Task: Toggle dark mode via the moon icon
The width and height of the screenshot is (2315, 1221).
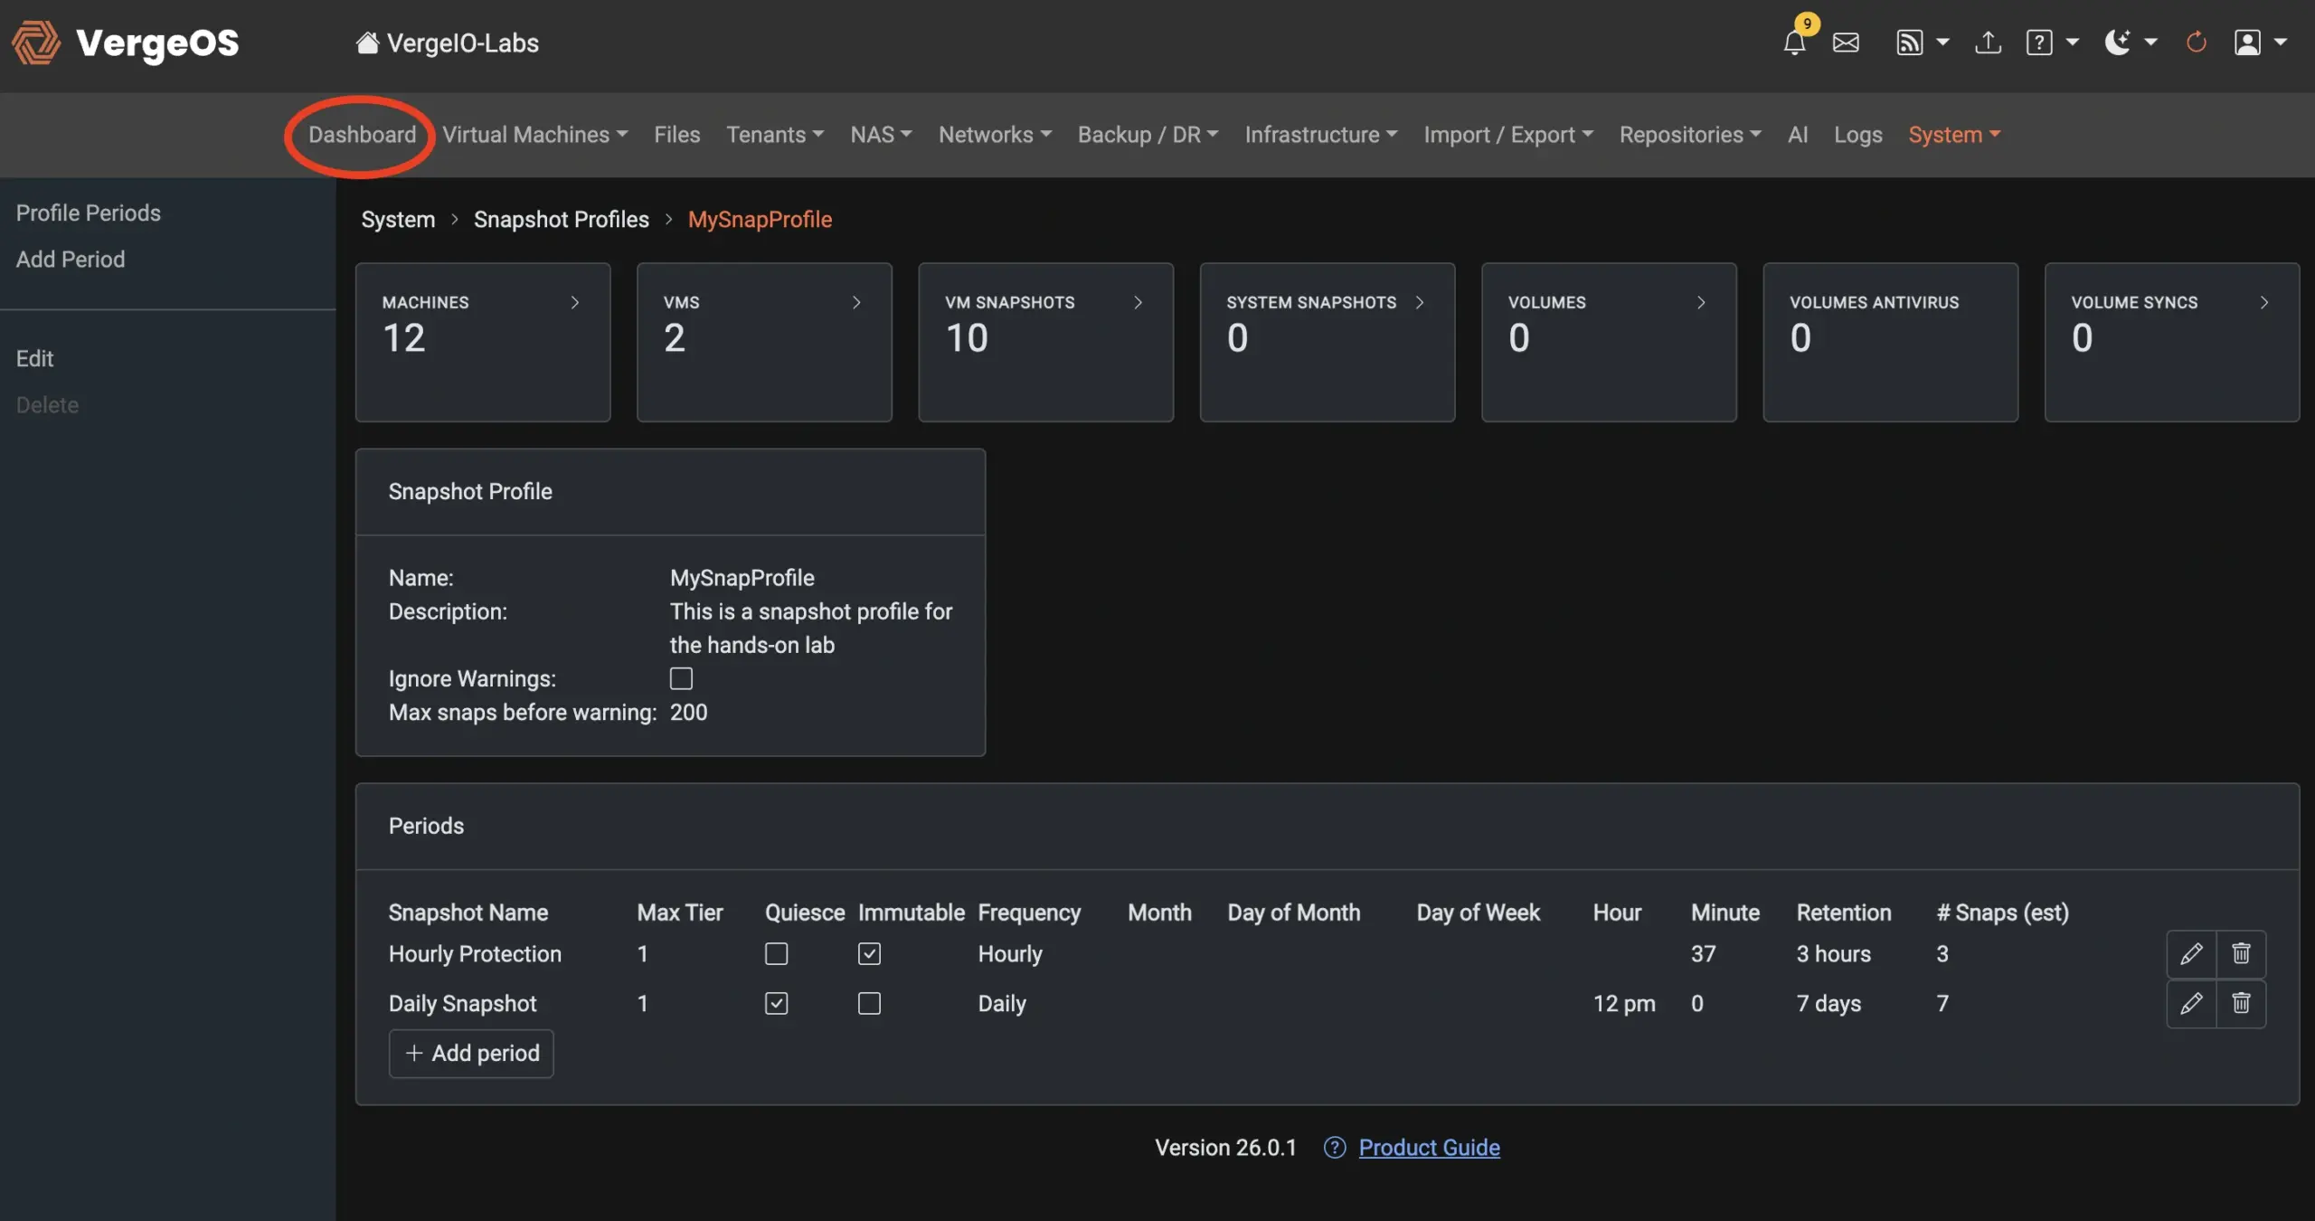Action: (2120, 43)
